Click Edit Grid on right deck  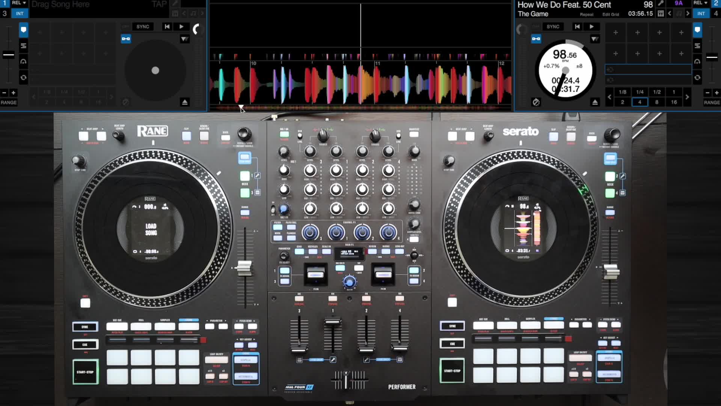pos(611,15)
